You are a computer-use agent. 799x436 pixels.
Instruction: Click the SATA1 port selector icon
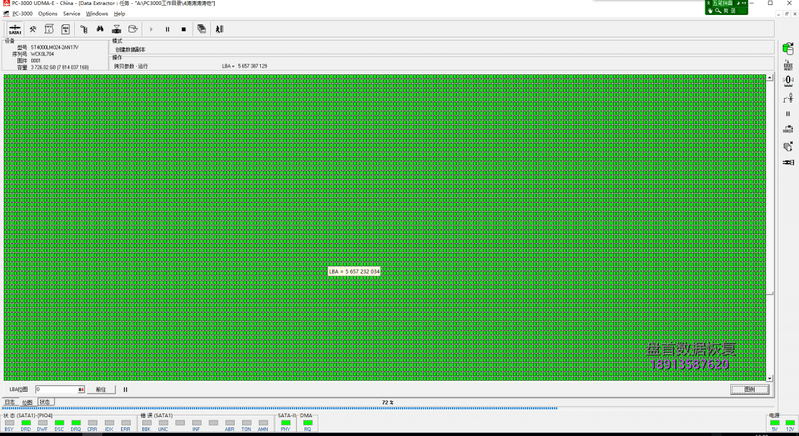click(x=15, y=29)
